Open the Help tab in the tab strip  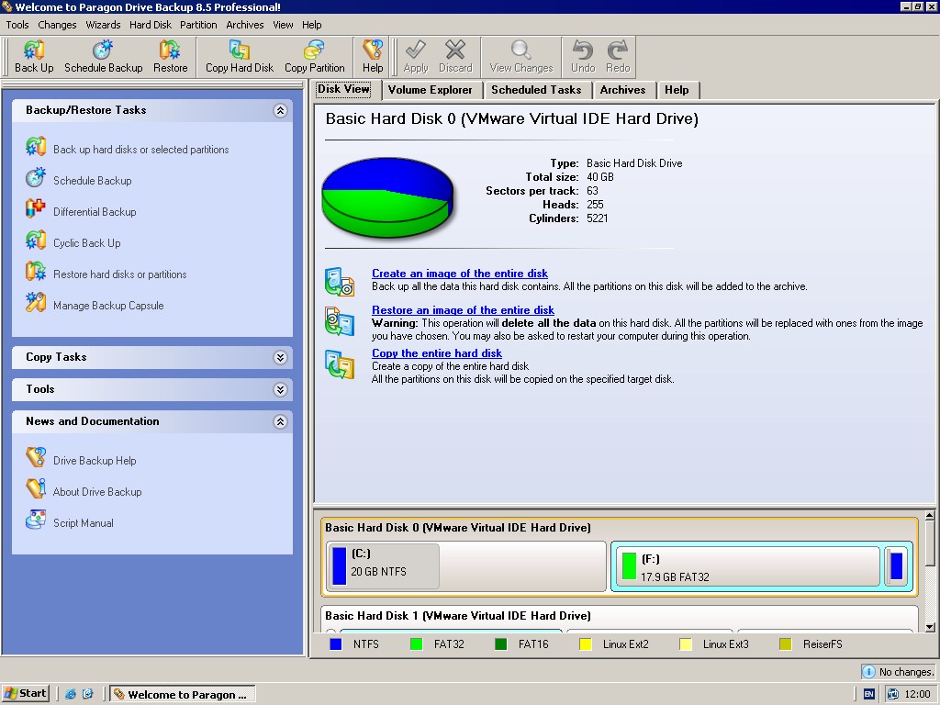[x=677, y=90]
